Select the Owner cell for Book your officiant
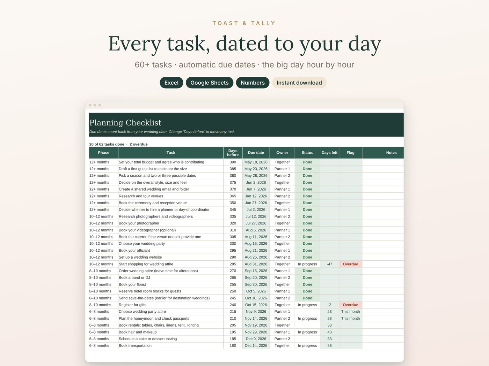 click(x=282, y=251)
